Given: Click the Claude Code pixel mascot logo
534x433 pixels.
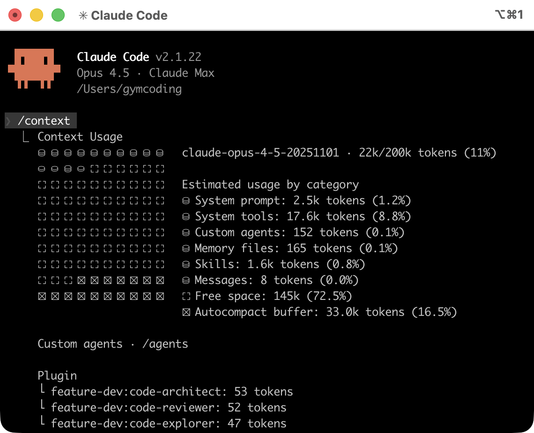Looking at the screenshot, I should 34,68.
